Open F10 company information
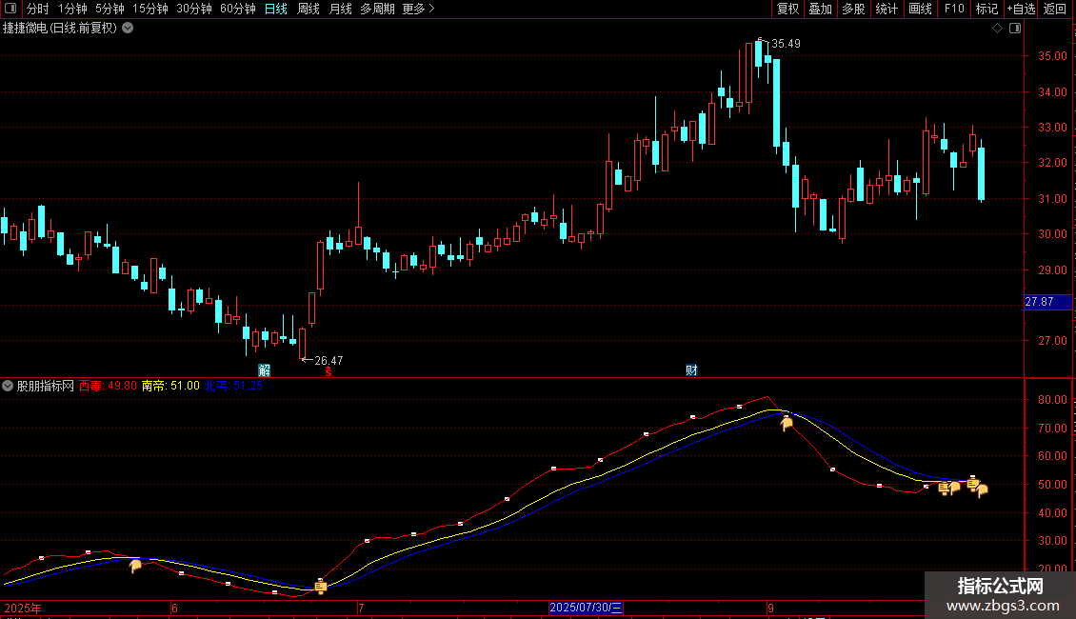The height and width of the screenshot is (619, 1076). point(954,9)
